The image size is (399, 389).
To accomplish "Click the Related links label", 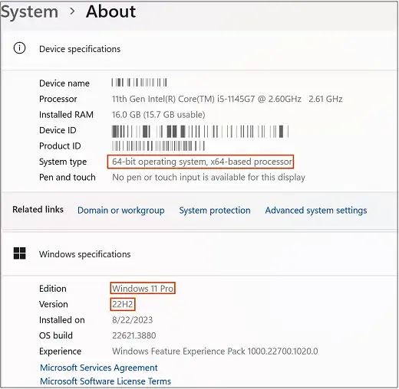I will [x=38, y=210].
